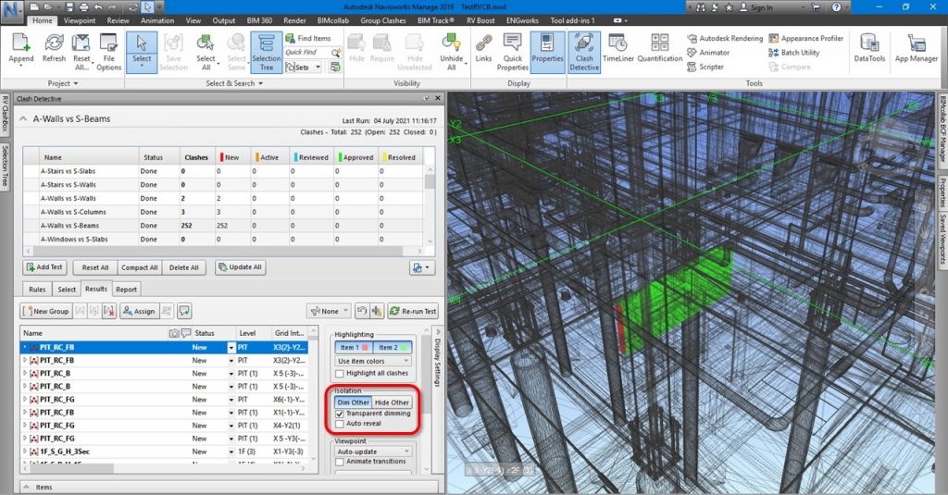Switch to the Rules tab in Clash Detective
948x495 pixels.
tap(37, 290)
